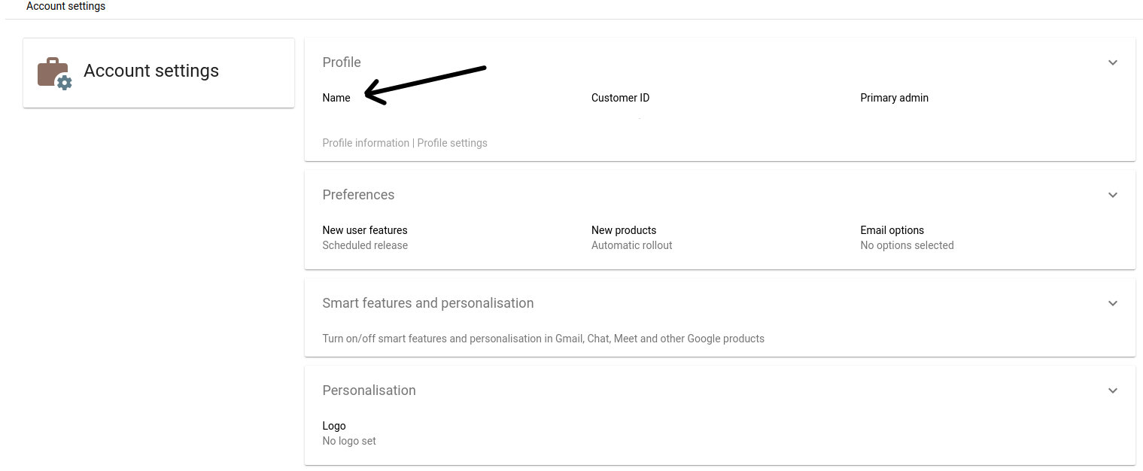Open New products rollout settings
This screenshot has width=1143, height=471.
[624, 229]
